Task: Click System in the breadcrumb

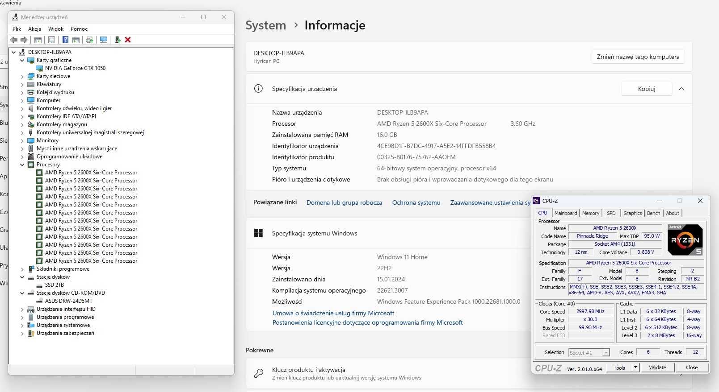Action: 265,25
